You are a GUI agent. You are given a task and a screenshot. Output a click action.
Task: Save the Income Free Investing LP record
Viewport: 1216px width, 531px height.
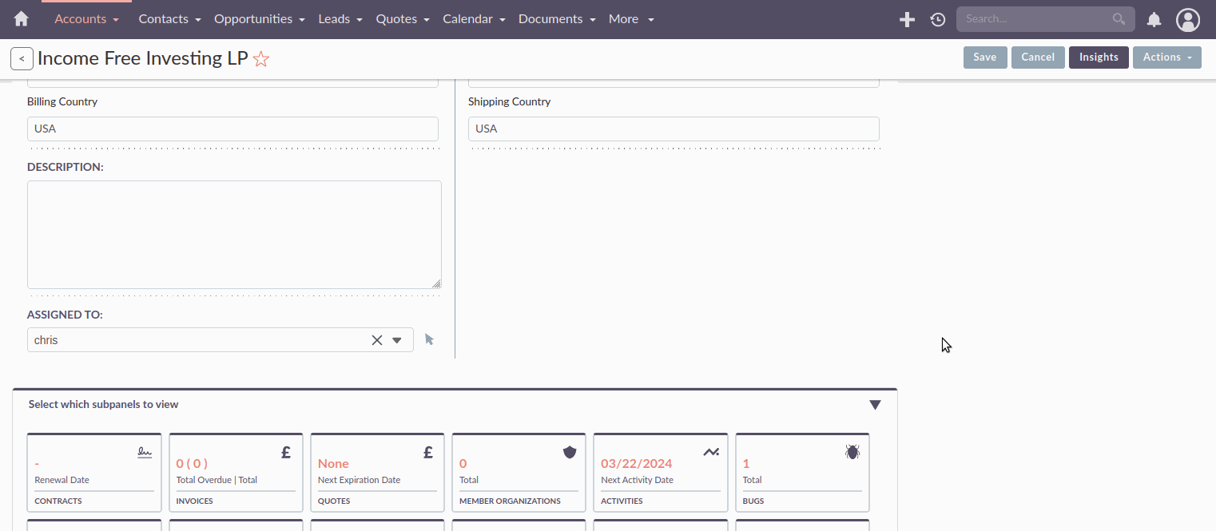[x=985, y=57]
